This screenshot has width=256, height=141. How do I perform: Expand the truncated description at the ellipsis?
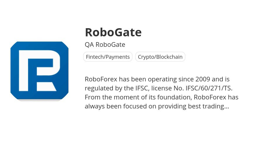226,106
